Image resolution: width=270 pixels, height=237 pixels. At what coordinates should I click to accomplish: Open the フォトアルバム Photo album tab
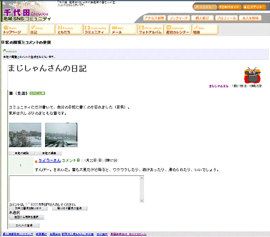pos(150,30)
